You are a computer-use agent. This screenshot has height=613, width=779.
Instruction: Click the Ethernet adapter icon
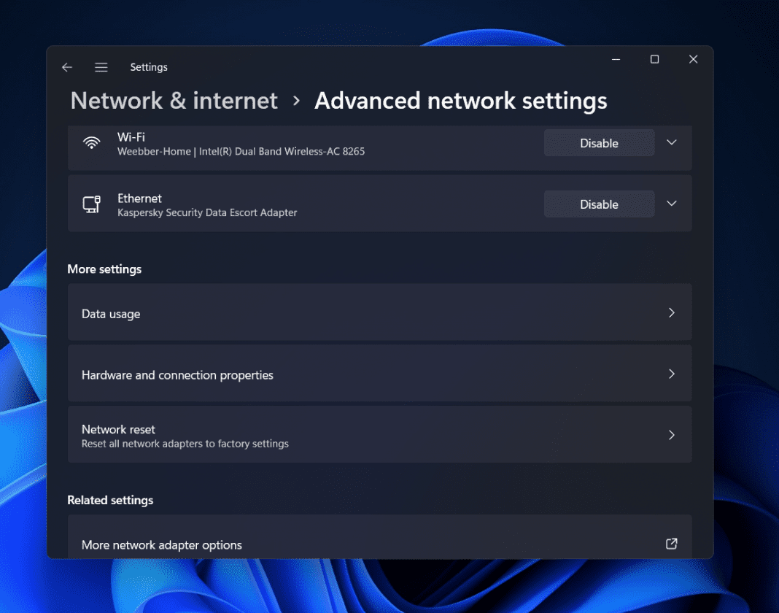[91, 204]
